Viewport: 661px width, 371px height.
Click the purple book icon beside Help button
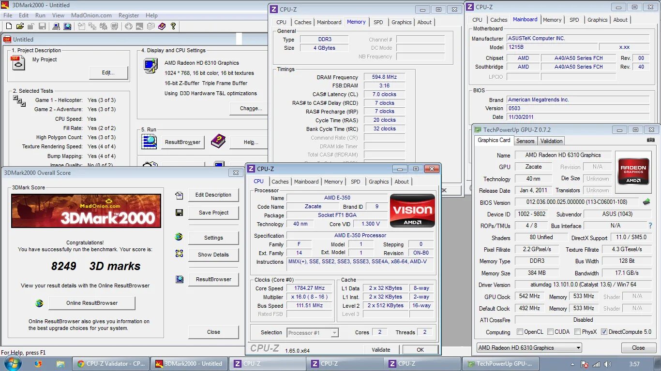click(218, 142)
